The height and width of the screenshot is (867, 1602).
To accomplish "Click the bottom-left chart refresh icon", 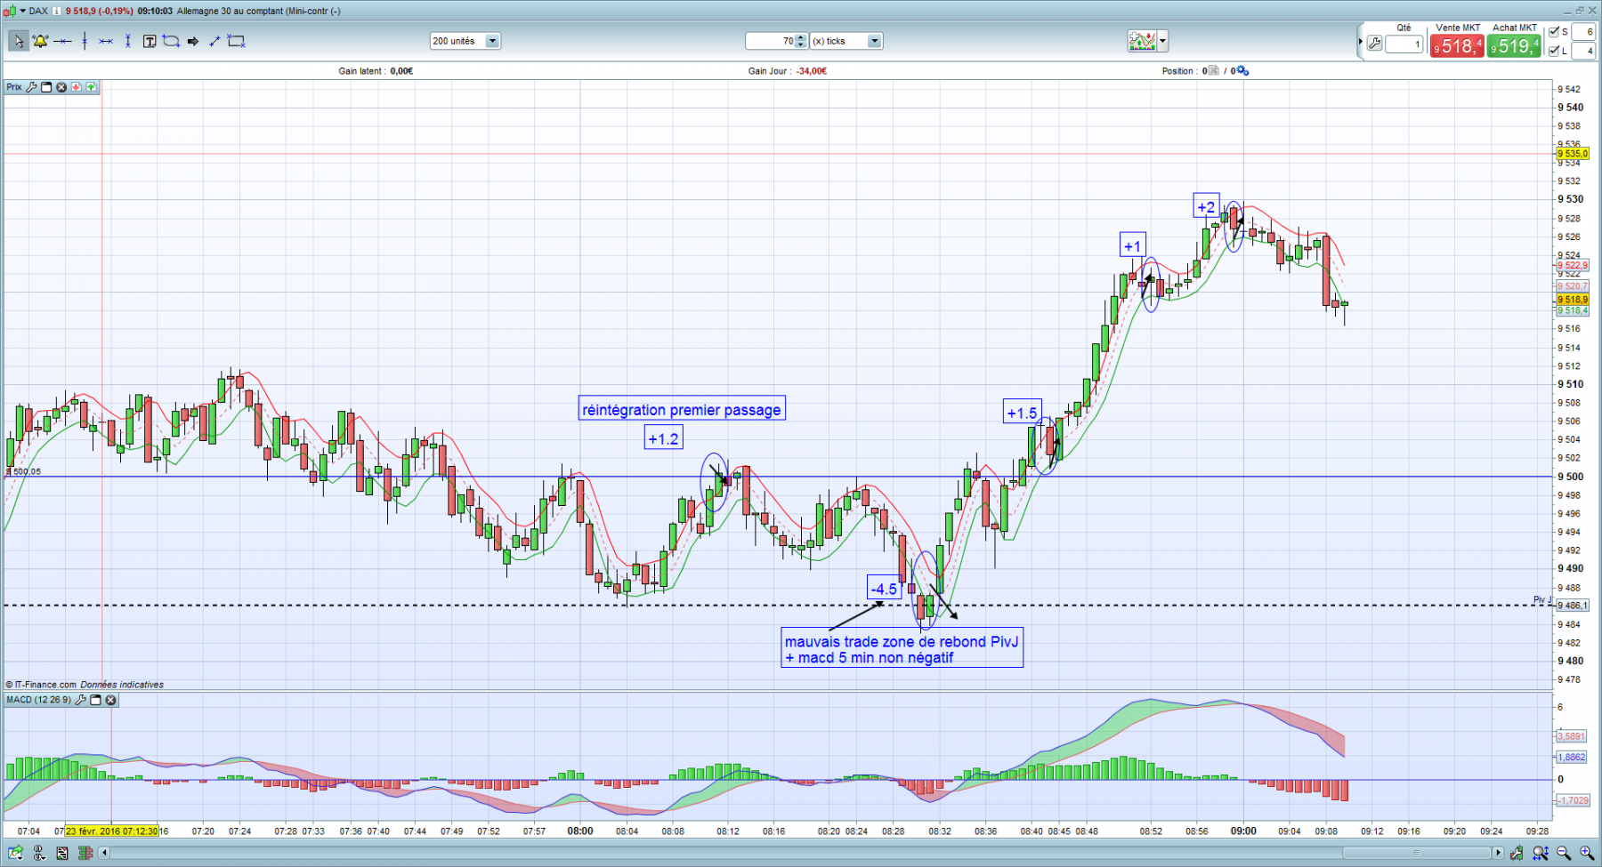I will tap(16, 853).
